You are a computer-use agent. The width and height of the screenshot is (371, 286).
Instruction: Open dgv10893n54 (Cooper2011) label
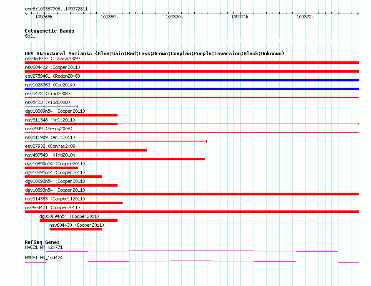[55, 190]
